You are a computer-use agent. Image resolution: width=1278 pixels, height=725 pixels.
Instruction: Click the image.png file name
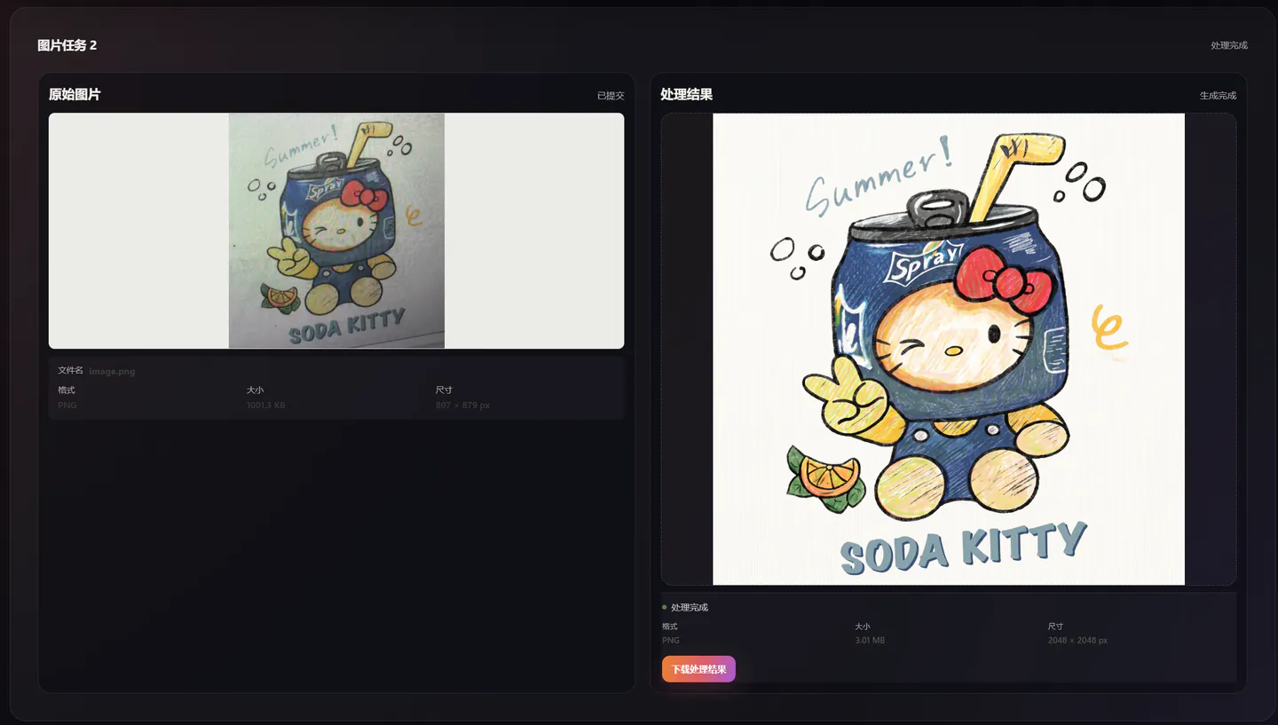112,371
